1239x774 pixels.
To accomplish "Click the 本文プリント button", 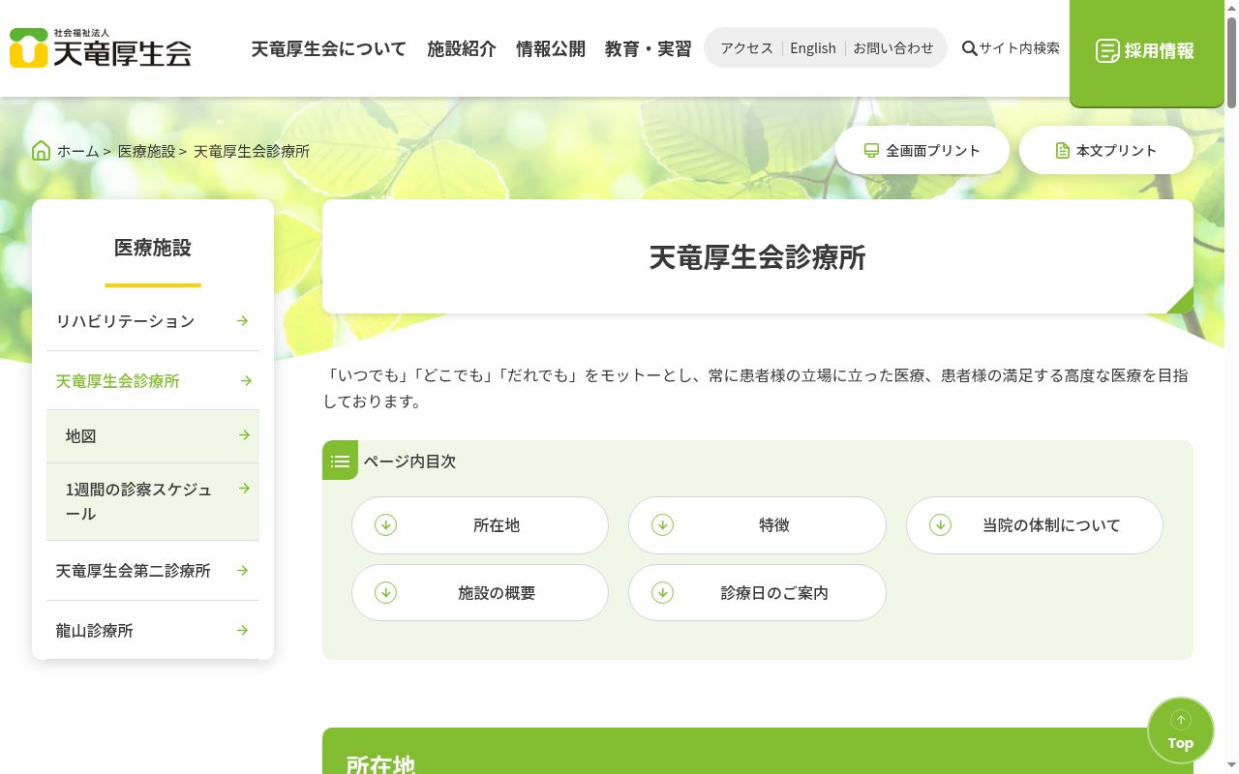I will click(x=1106, y=150).
